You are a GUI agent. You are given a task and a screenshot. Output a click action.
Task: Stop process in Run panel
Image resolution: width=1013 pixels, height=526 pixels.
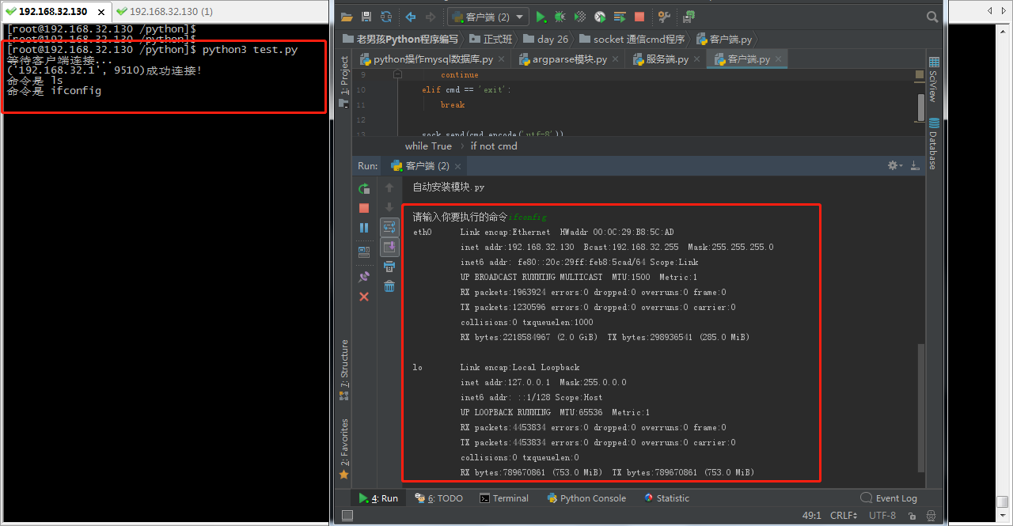[x=364, y=208]
